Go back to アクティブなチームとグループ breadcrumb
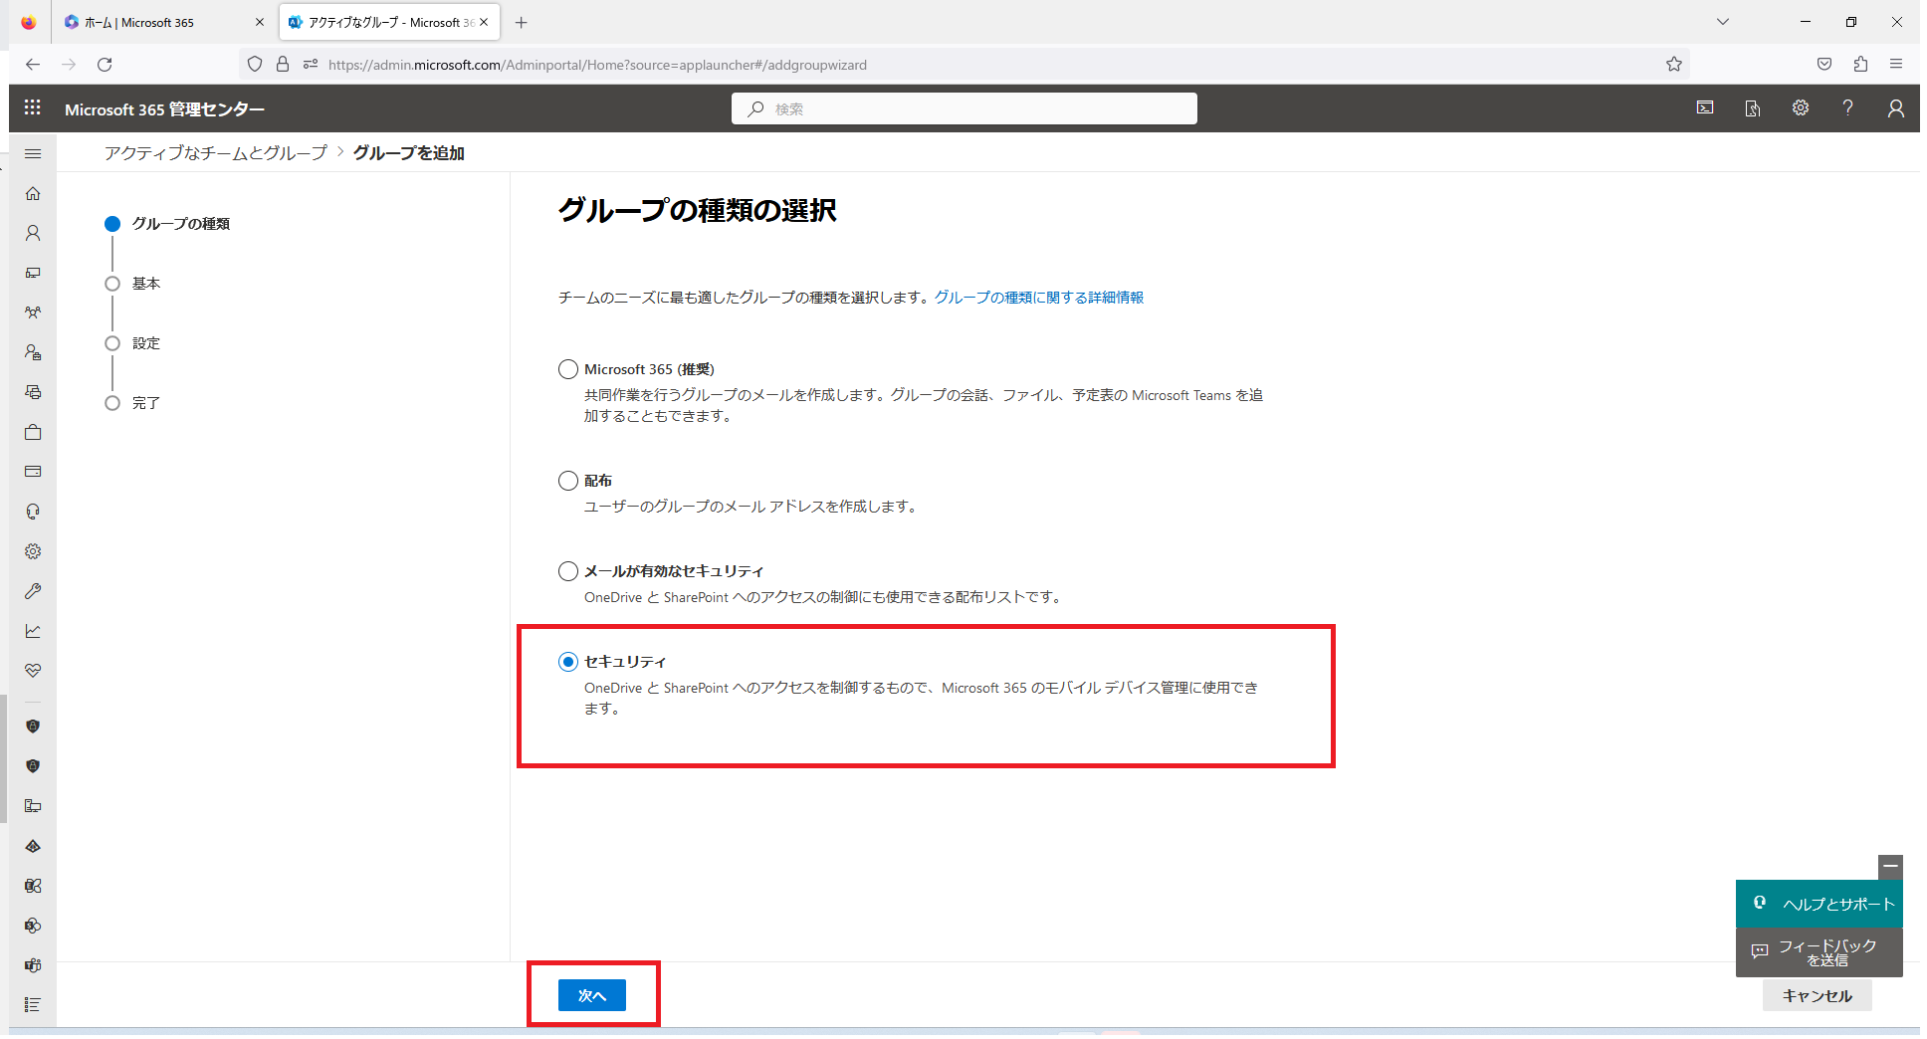This screenshot has width=1927, height=1039. click(x=215, y=153)
